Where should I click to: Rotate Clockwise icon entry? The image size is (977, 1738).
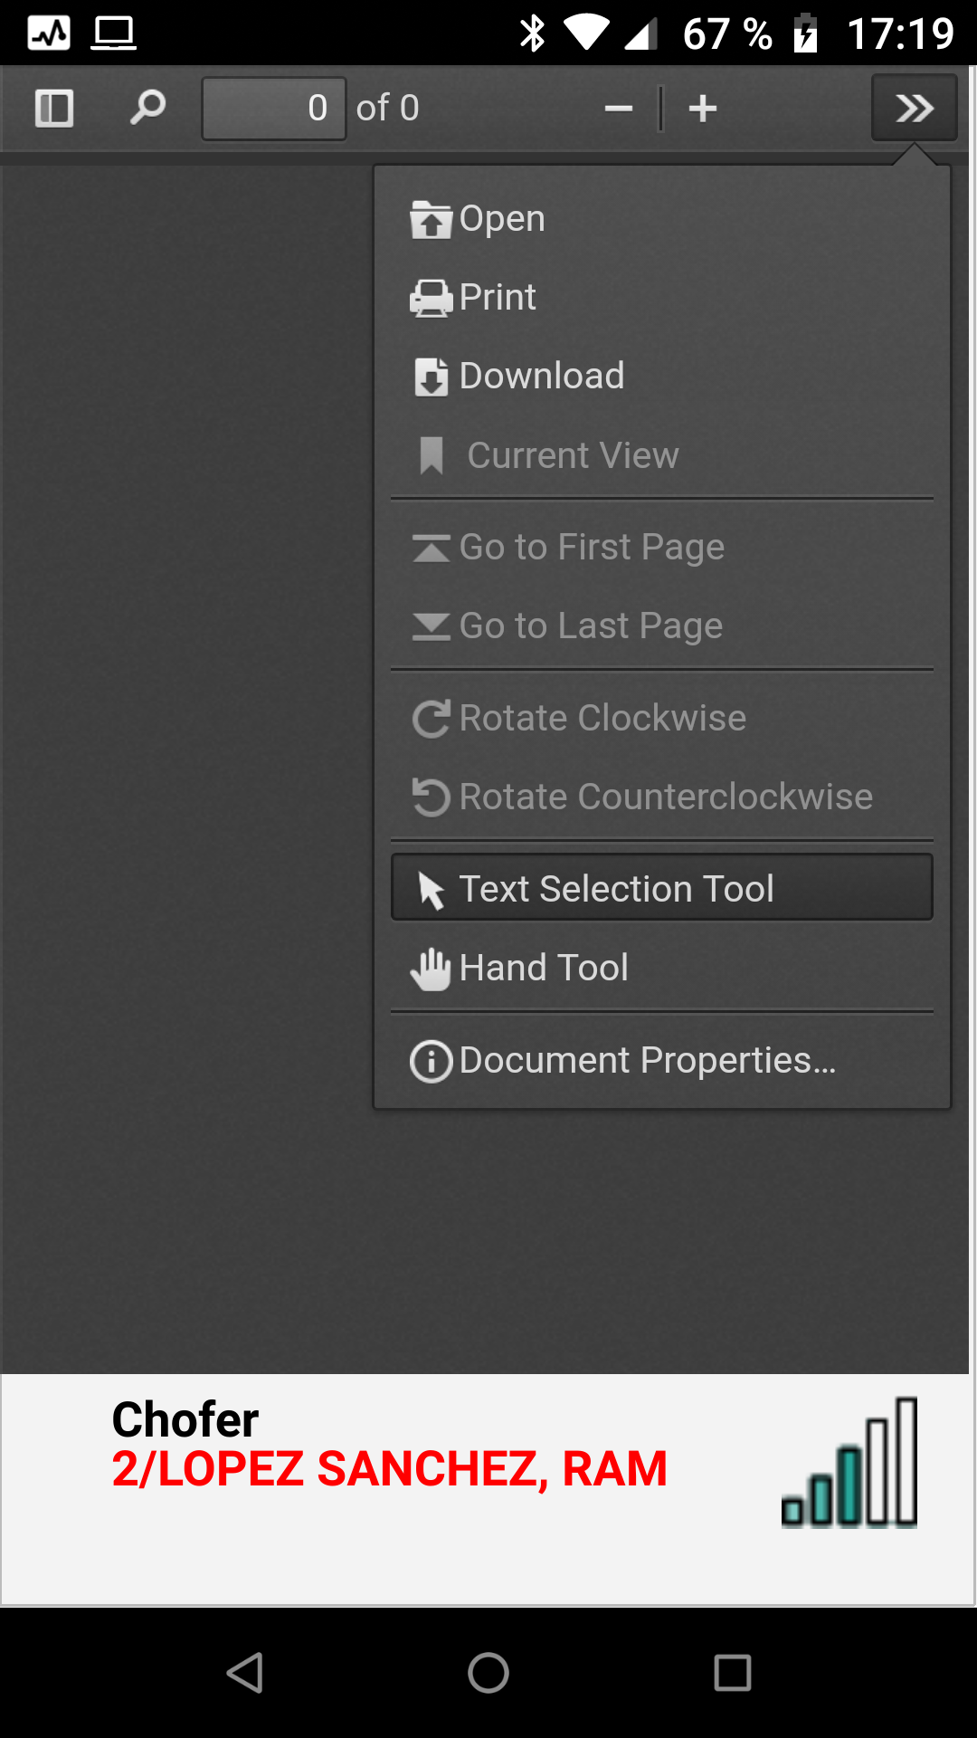tap(432, 719)
